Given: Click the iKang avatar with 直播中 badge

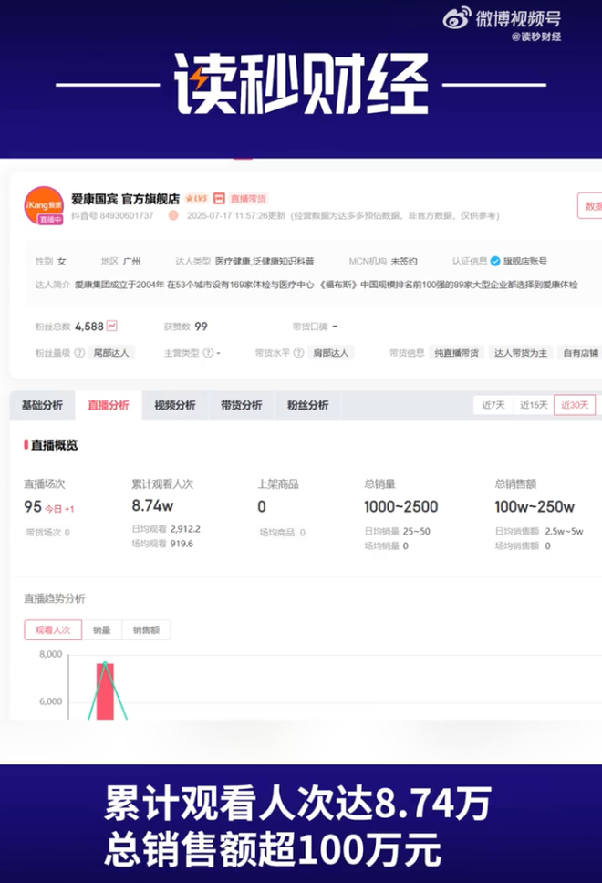Looking at the screenshot, I should (x=44, y=205).
